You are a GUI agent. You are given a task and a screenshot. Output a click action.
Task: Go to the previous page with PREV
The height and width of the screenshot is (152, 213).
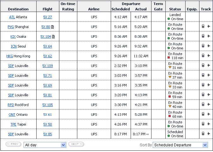point(13,144)
